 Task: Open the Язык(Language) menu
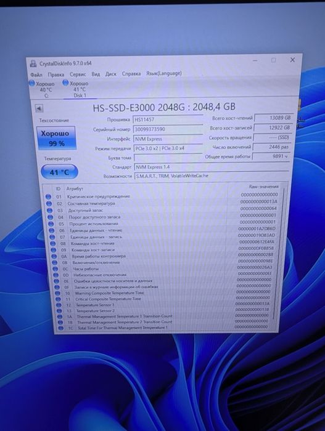[163, 73]
